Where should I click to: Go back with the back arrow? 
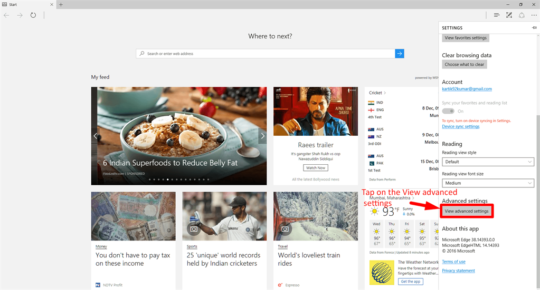coord(6,15)
